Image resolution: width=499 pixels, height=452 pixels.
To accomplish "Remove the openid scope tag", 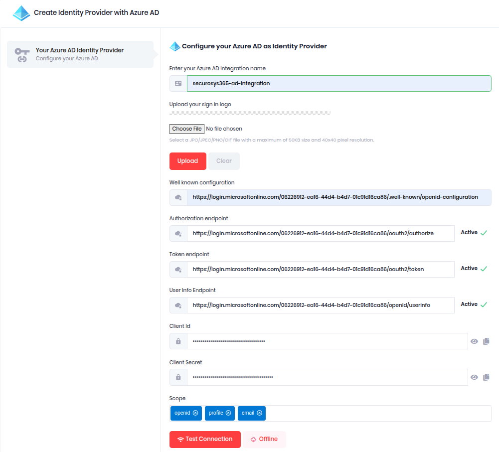I will [x=195, y=413].
